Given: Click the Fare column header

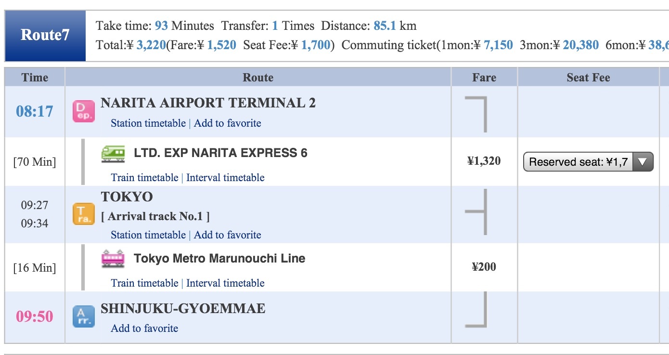Looking at the screenshot, I should (x=484, y=78).
